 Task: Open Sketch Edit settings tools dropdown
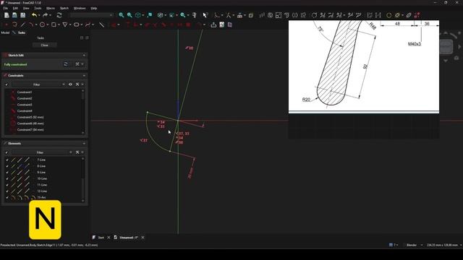[79, 64]
